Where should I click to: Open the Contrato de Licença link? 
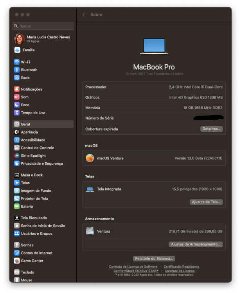[x=180, y=271]
